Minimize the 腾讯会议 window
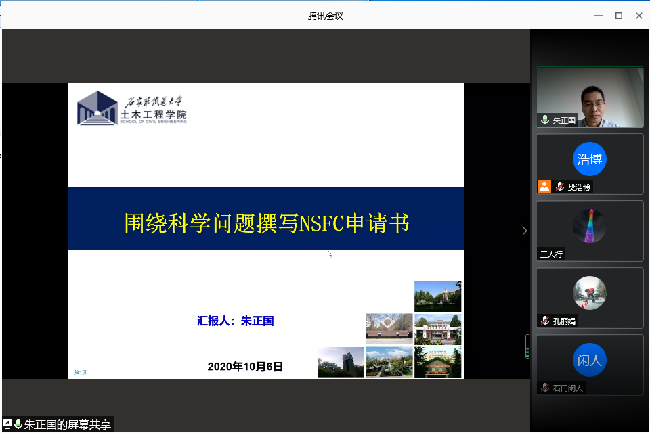Image resolution: width=650 pixels, height=433 pixels. [597, 15]
